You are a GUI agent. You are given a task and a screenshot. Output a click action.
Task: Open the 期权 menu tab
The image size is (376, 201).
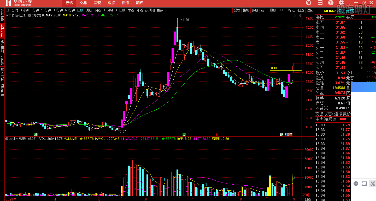coord(140,3)
